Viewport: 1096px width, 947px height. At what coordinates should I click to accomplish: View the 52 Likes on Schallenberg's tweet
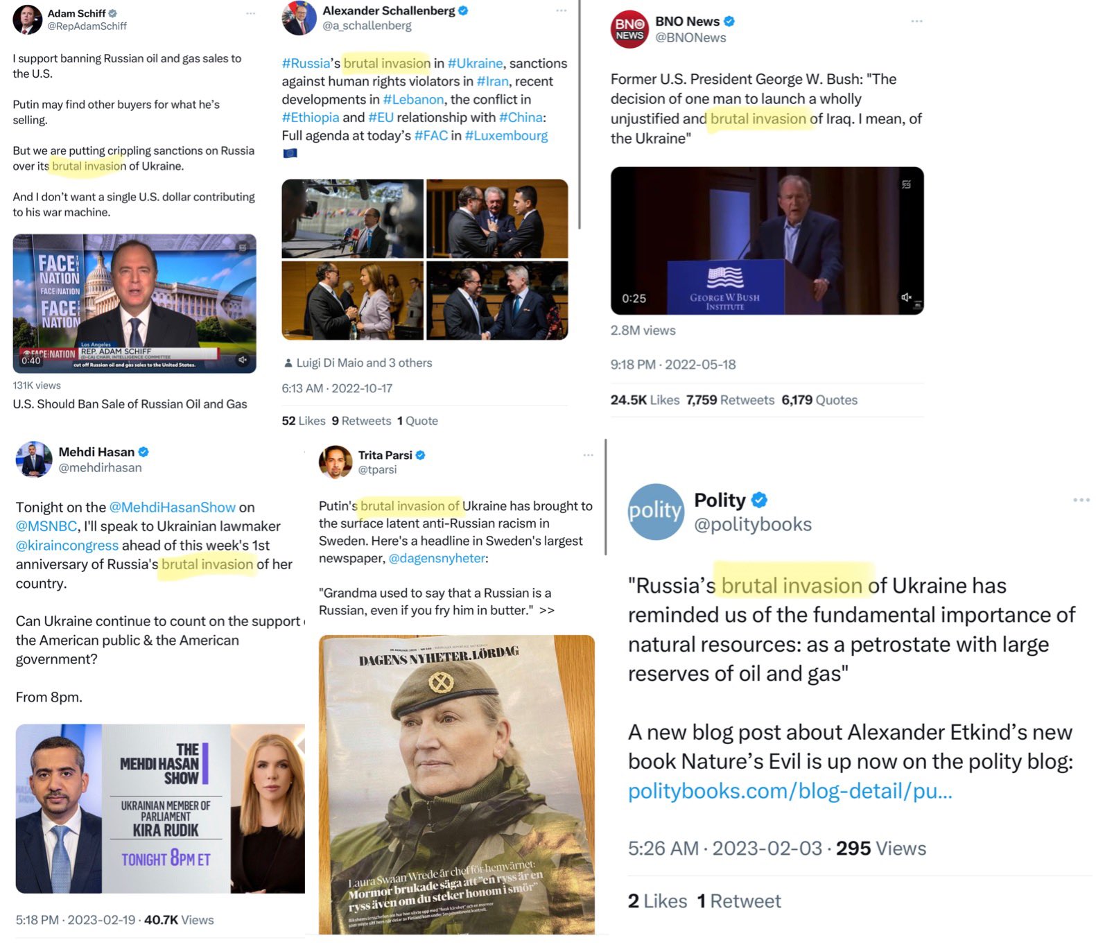pyautogui.click(x=303, y=421)
